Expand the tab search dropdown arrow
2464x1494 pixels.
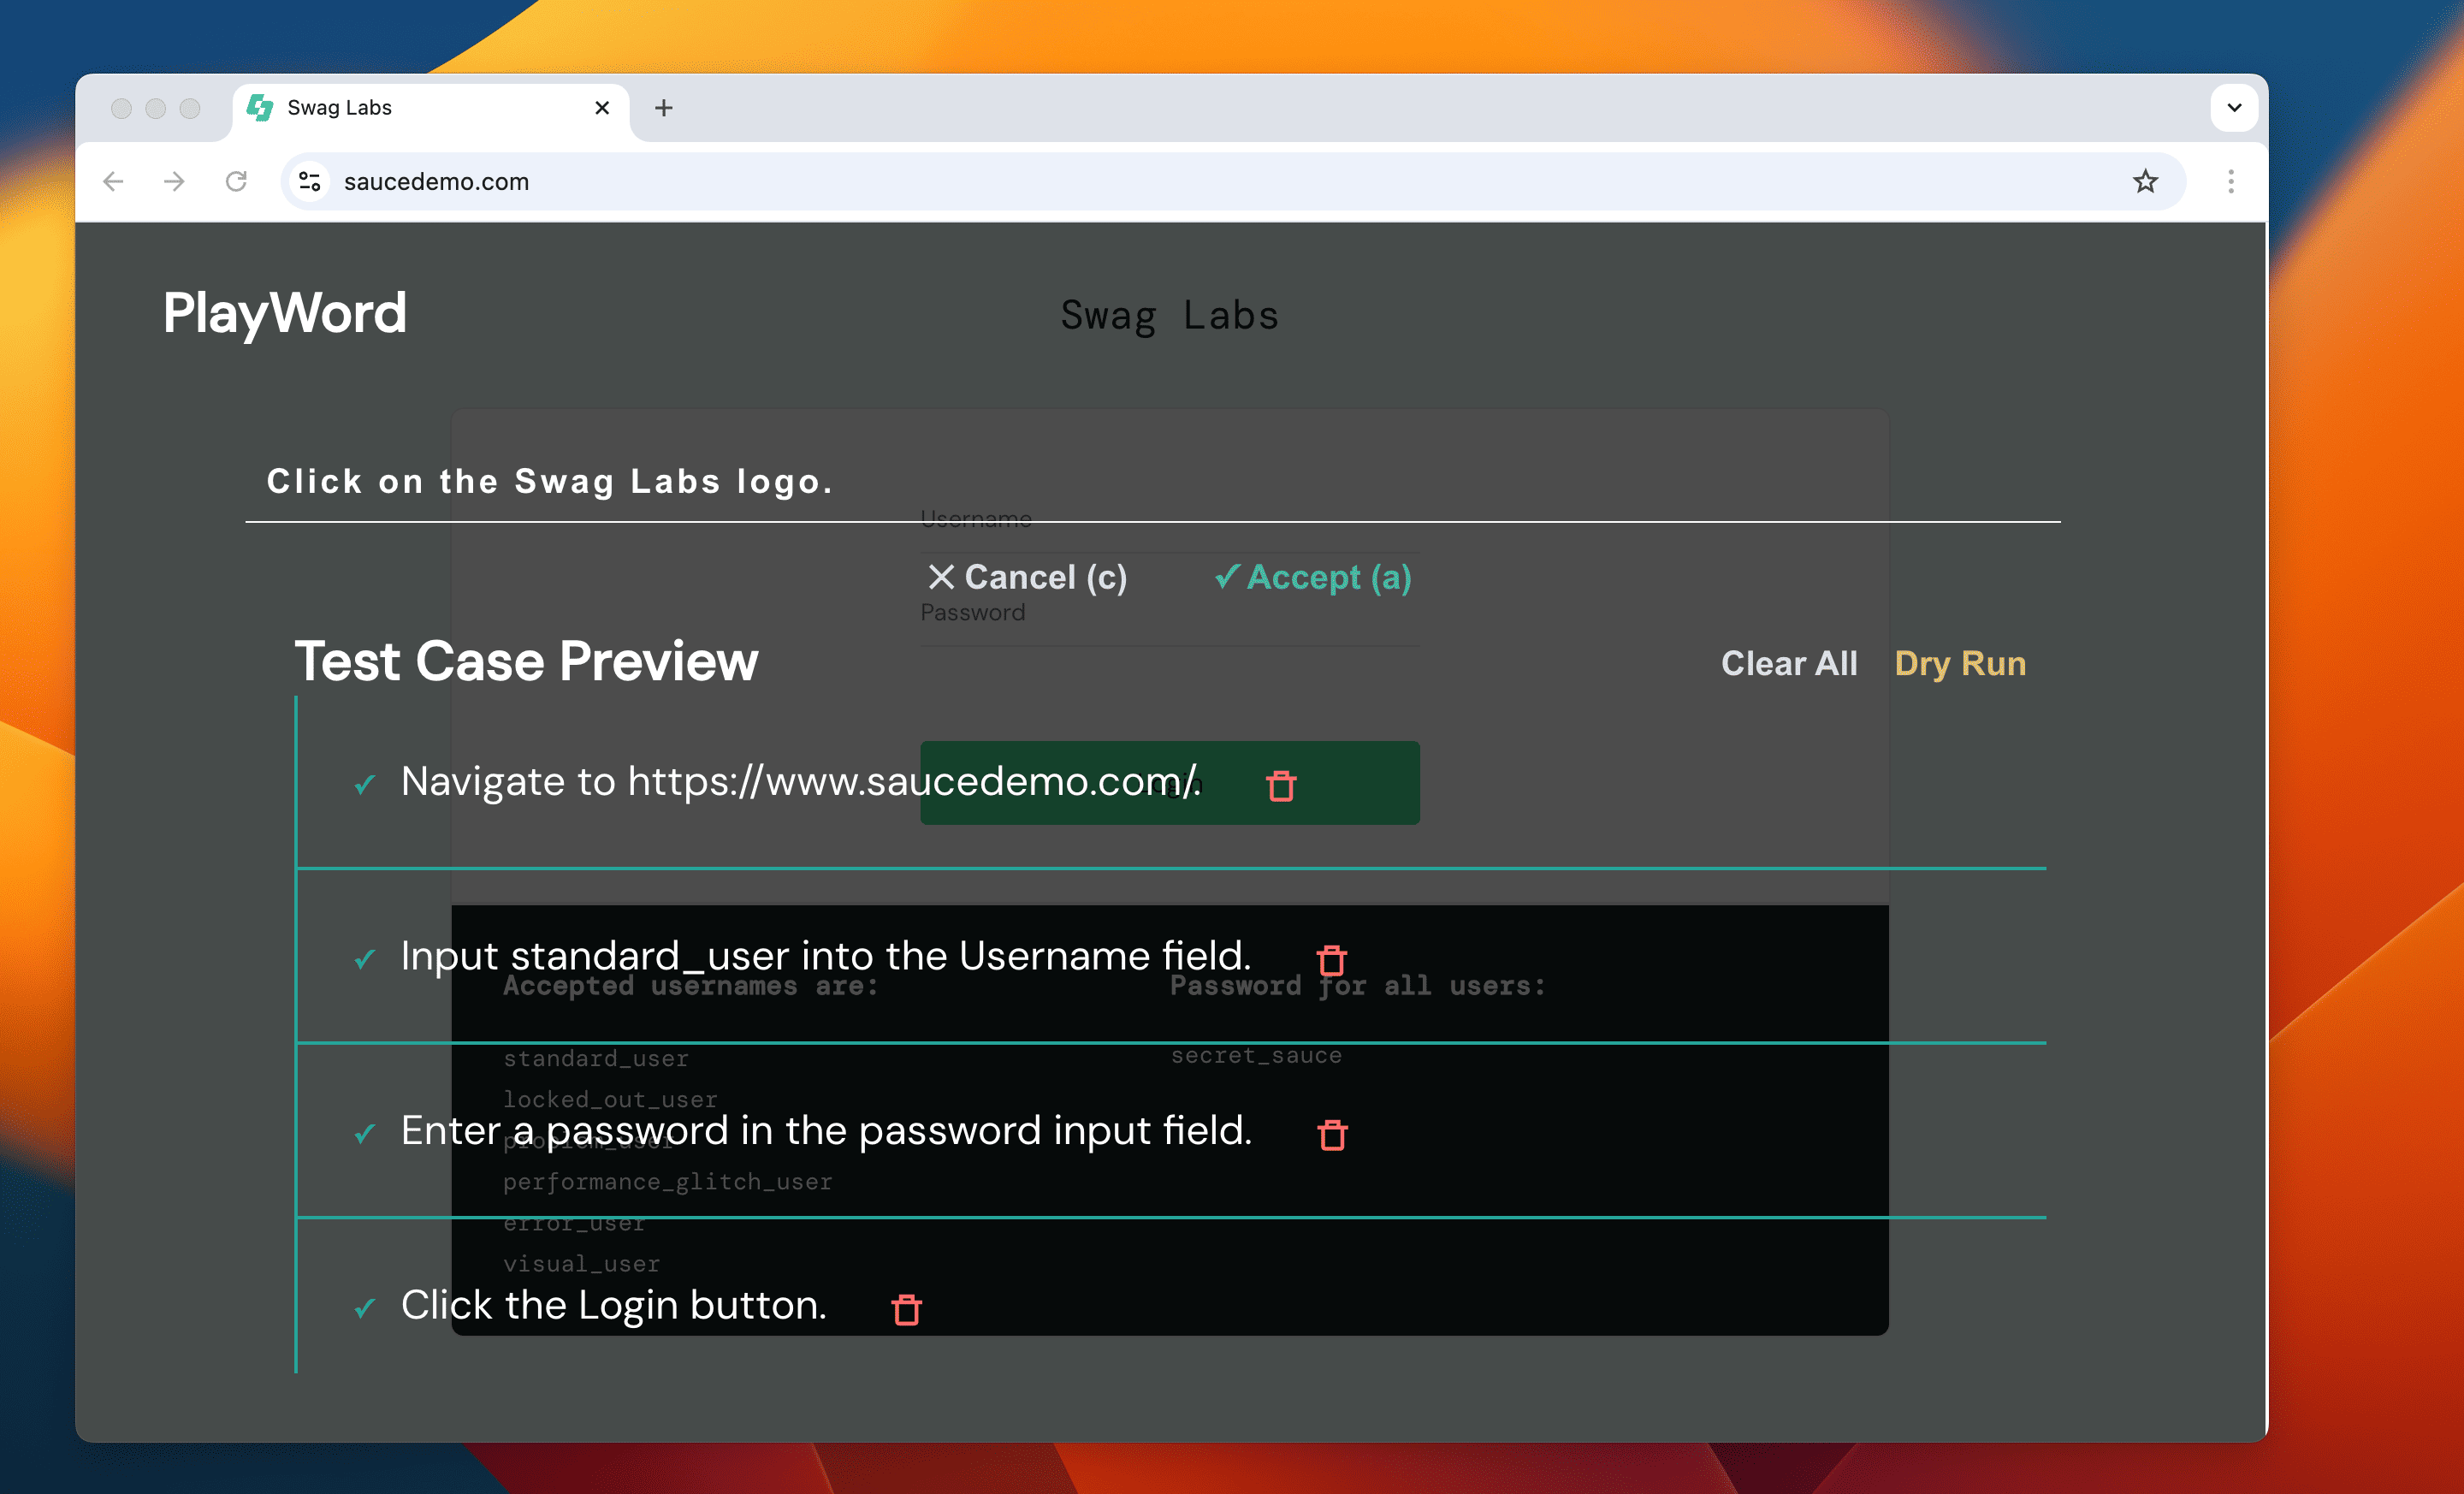click(2233, 108)
